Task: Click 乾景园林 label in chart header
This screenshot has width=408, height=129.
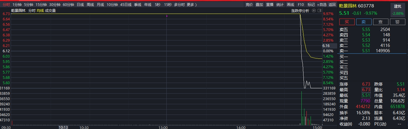Action: [18, 11]
